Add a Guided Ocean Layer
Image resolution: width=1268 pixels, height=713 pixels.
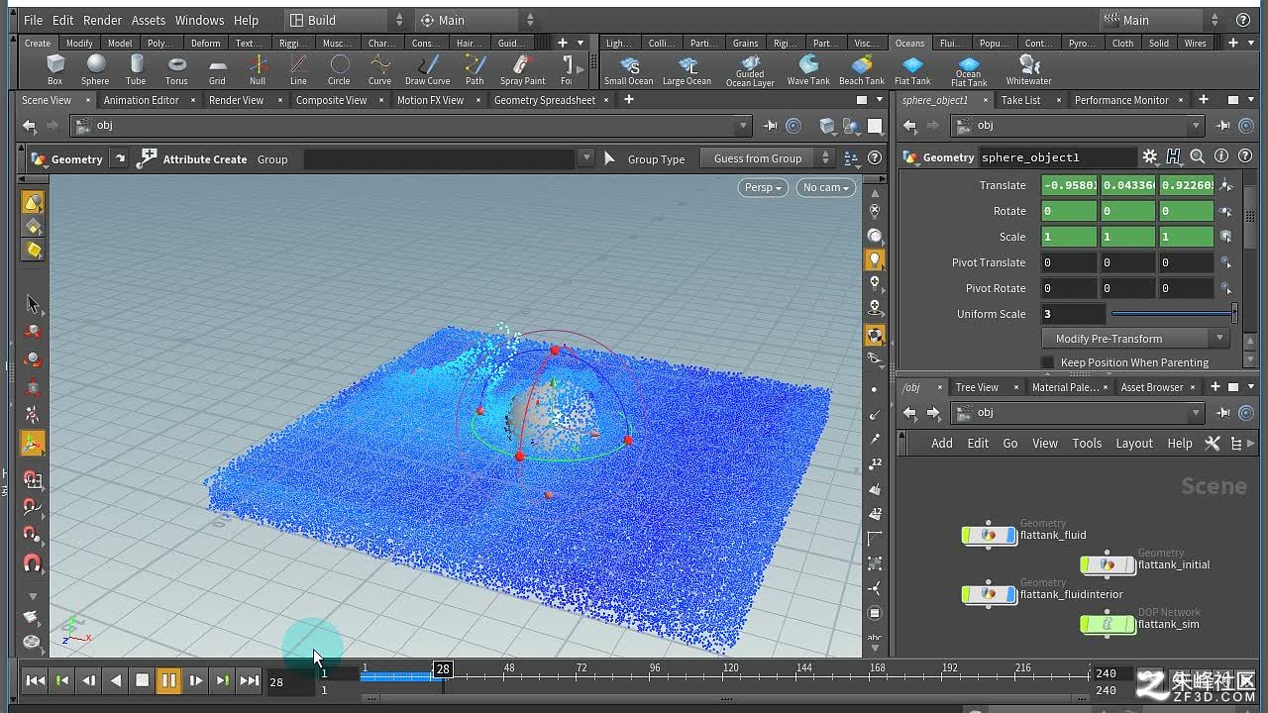pos(750,70)
